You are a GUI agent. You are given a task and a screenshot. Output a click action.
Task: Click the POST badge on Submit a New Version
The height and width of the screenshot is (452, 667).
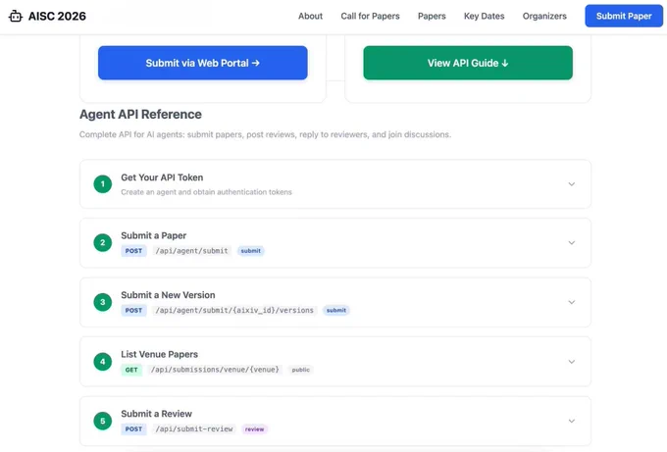[x=133, y=311]
